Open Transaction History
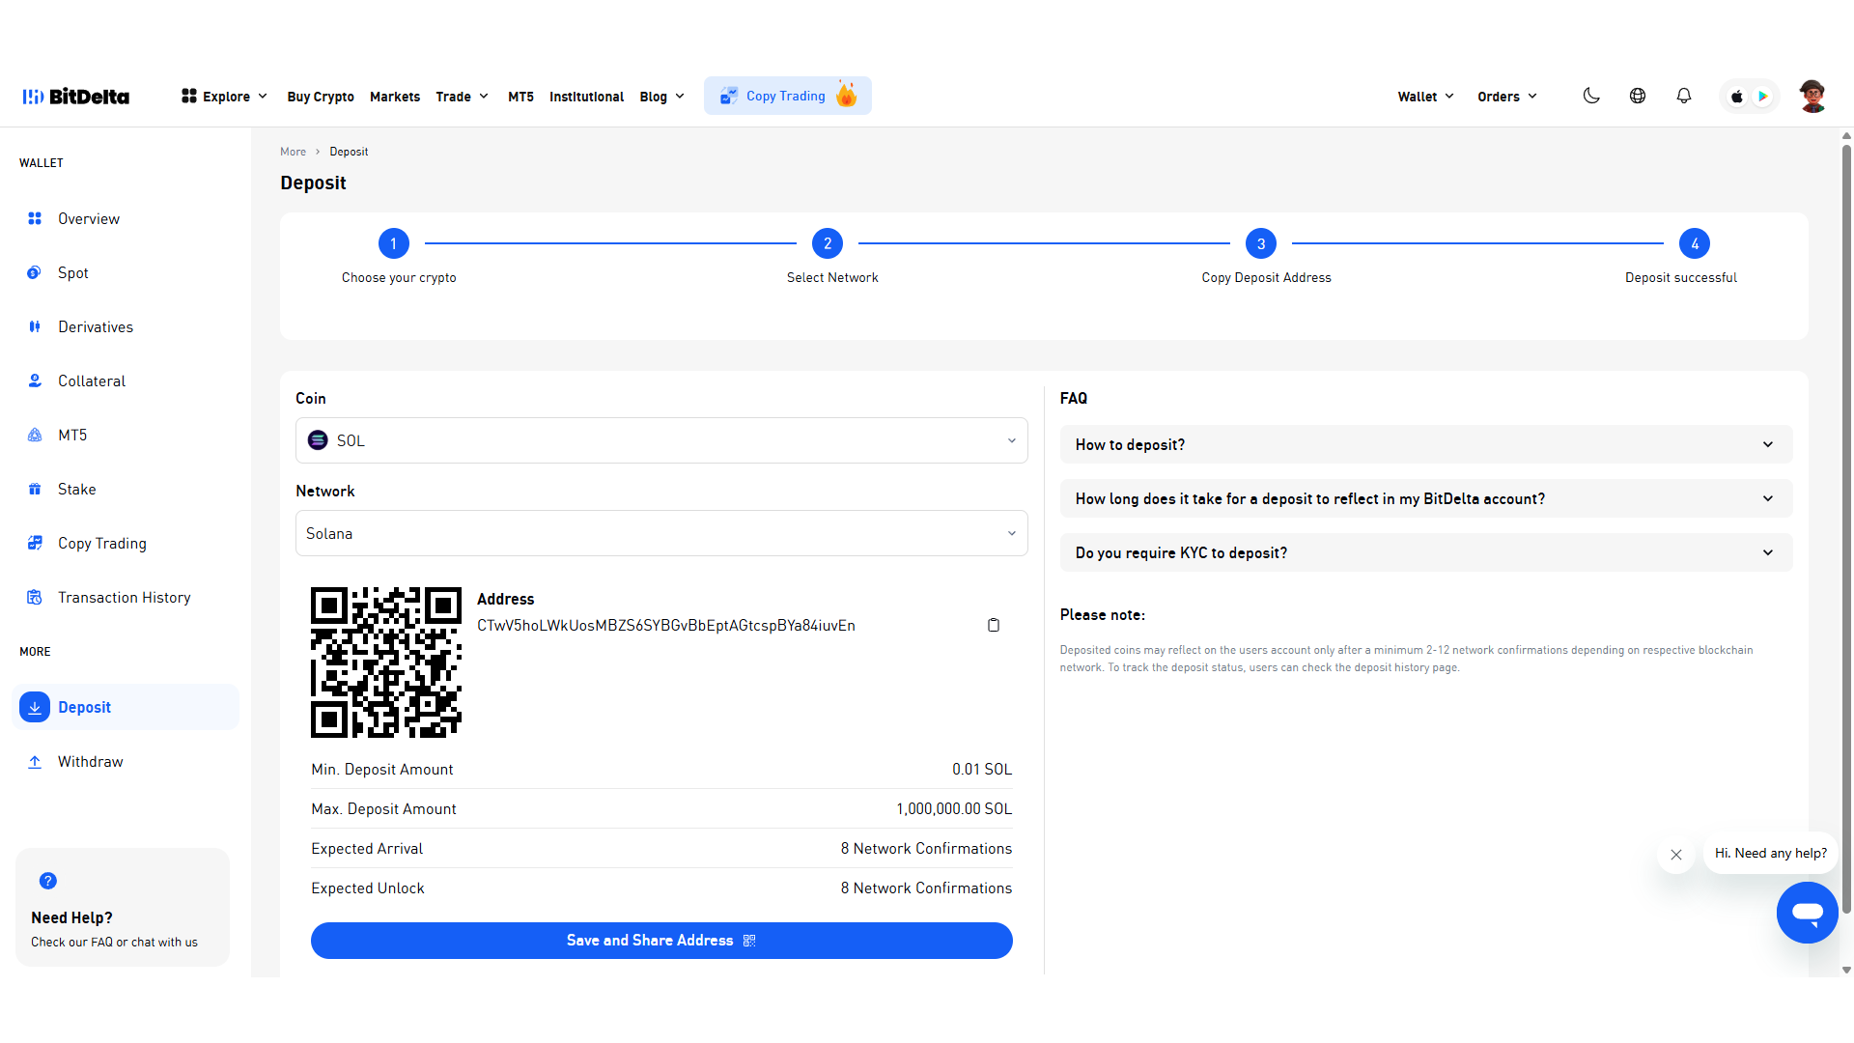This screenshot has width=1854, height=1043. tap(126, 598)
